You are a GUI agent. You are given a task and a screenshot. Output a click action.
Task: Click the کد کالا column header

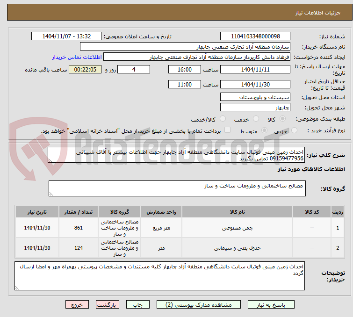312,212
